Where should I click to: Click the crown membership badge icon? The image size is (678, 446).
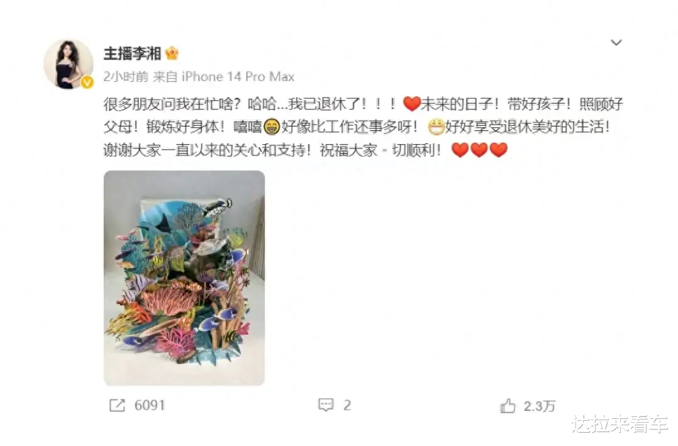click(172, 53)
